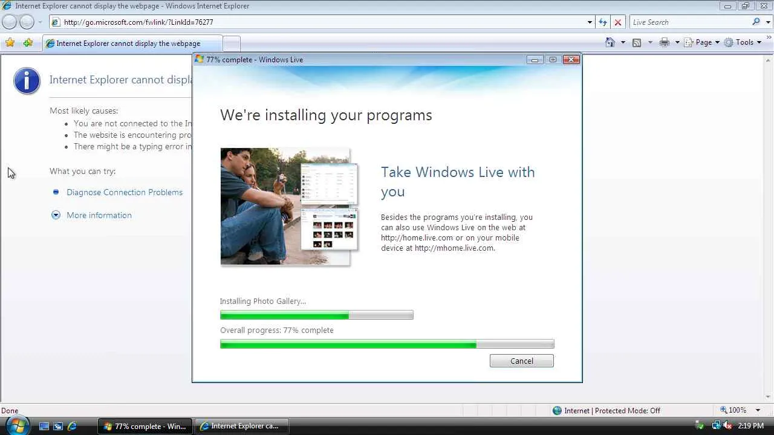Select the 'Internet Explorer cannot display the webpage' tab

point(132,43)
